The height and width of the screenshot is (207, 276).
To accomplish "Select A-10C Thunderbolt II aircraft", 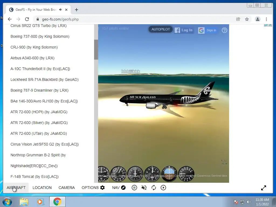I will [40, 69].
